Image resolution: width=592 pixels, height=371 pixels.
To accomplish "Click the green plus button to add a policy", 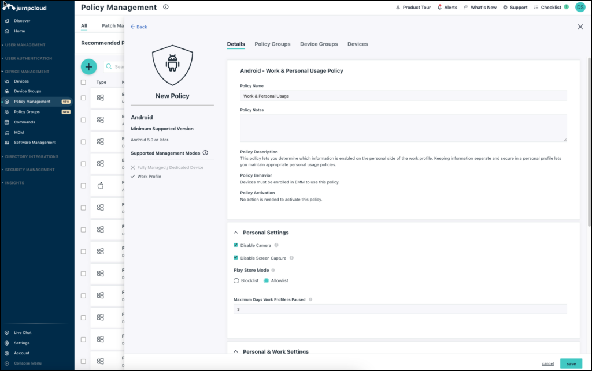I will coord(88,67).
